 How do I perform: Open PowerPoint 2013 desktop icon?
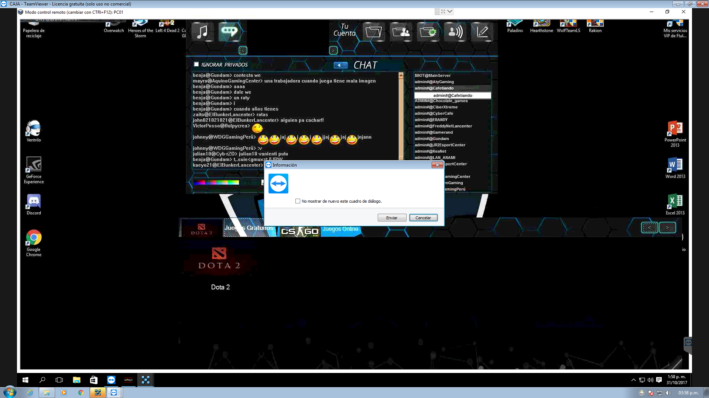pyautogui.click(x=675, y=134)
